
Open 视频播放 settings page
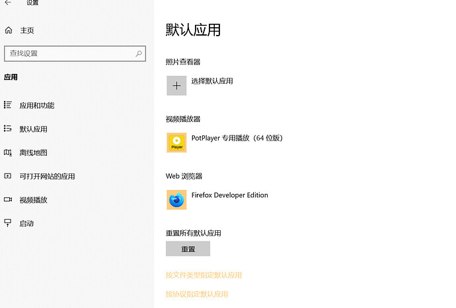pos(34,200)
